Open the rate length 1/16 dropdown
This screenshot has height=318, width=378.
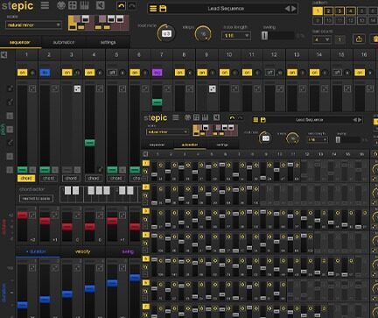coord(236,36)
